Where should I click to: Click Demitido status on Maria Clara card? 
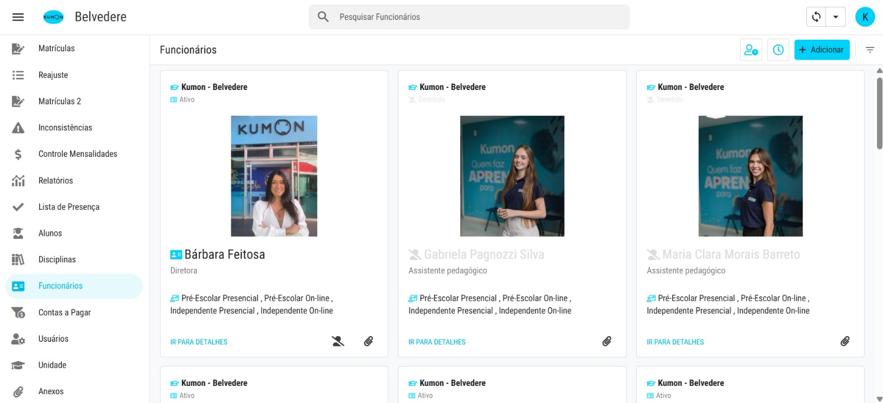point(670,100)
